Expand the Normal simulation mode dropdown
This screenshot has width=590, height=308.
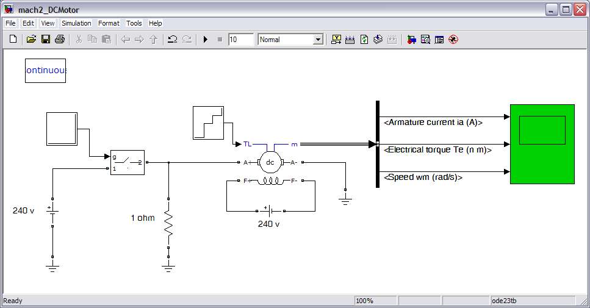[x=317, y=40]
